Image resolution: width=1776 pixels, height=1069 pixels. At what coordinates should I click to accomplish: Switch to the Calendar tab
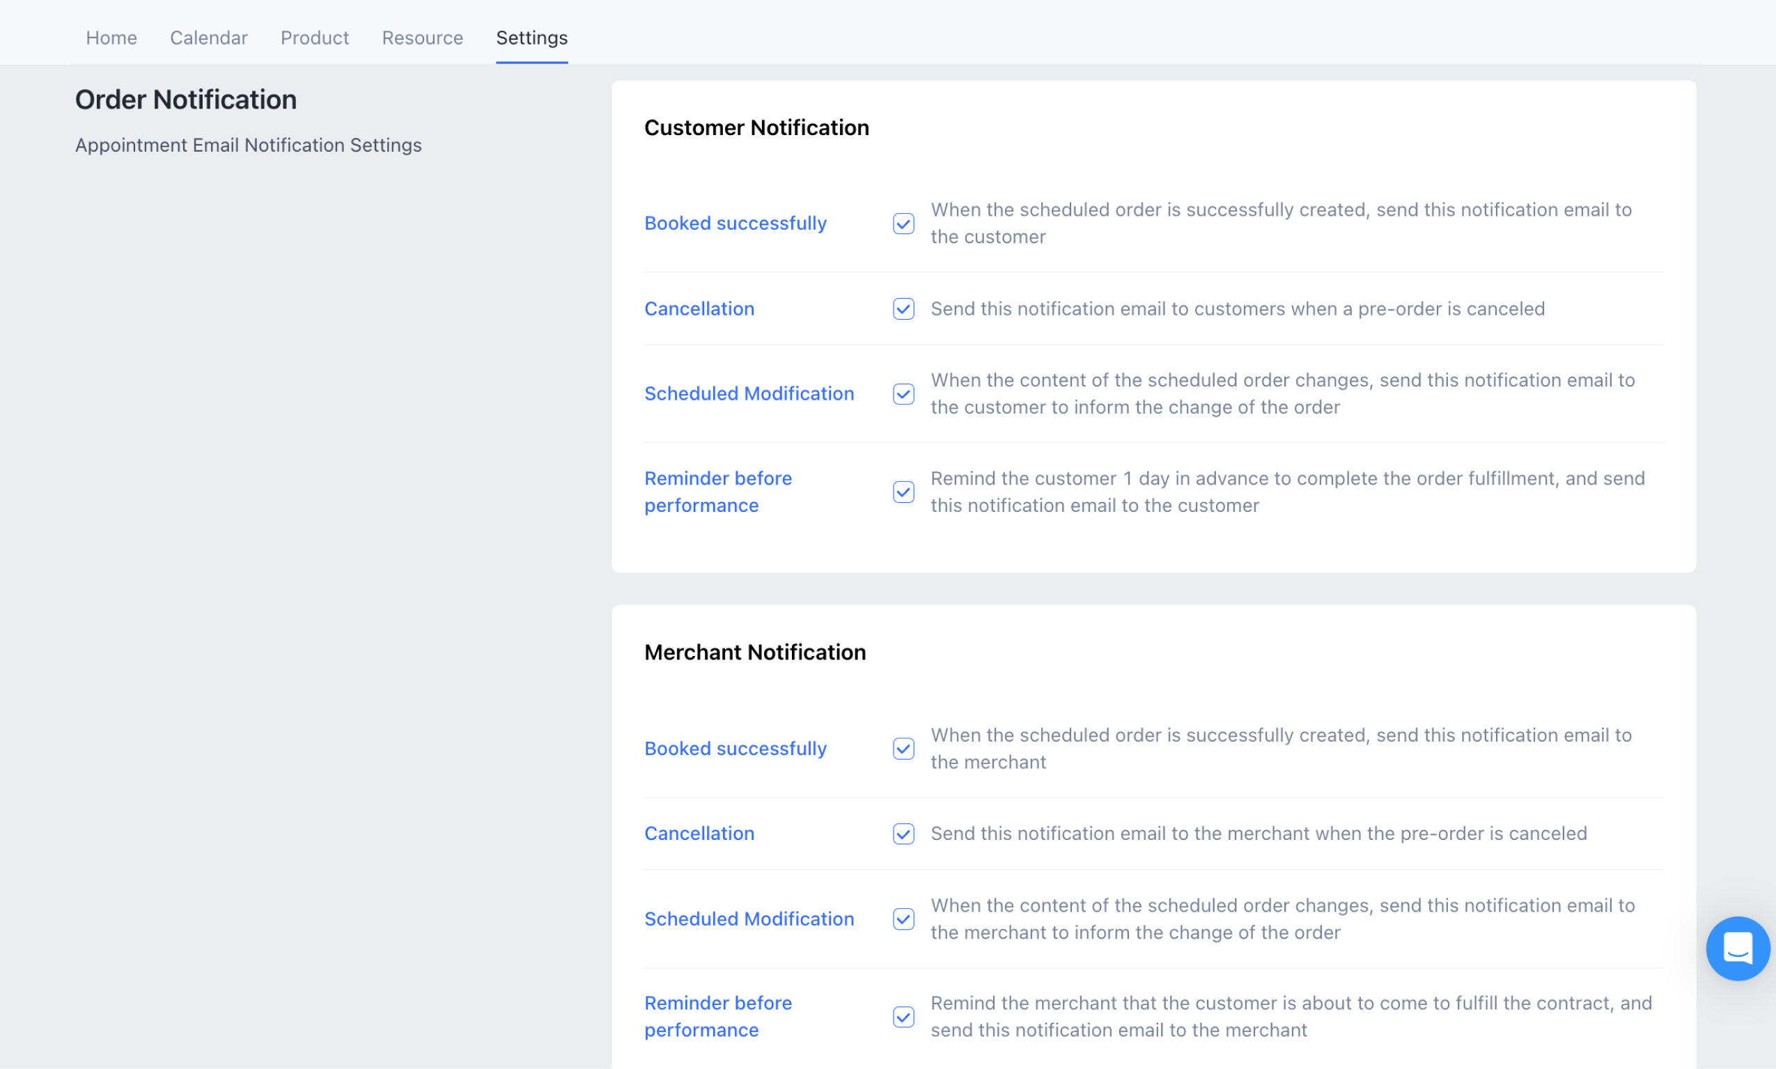point(209,38)
